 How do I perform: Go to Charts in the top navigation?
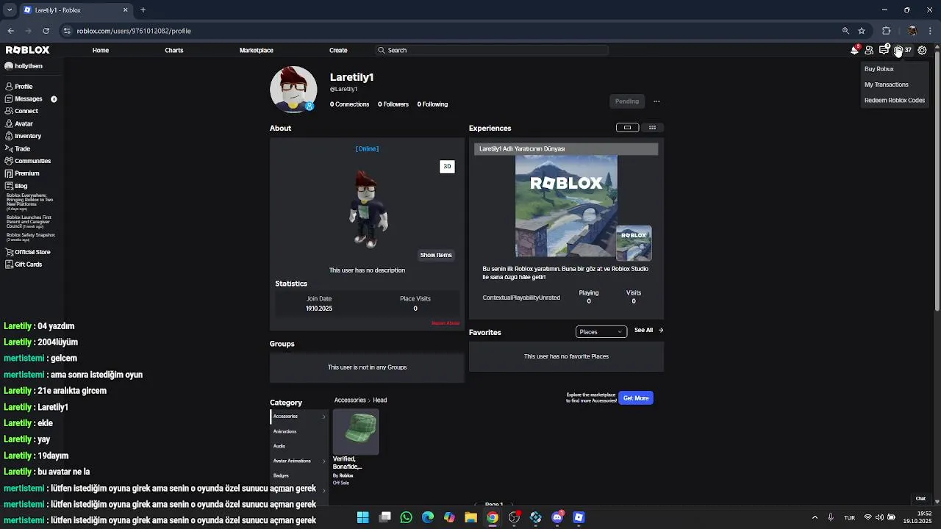point(174,50)
